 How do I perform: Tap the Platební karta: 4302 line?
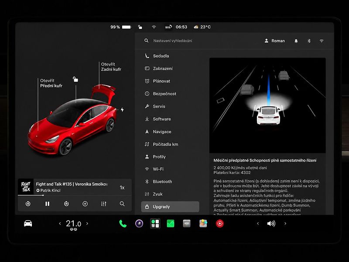coord(232,172)
